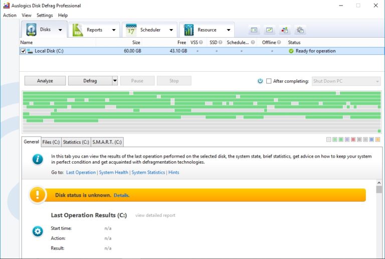This screenshot has width=385, height=259.
Task: Open the Reports dropdown arrow
Action: tap(114, 30)
